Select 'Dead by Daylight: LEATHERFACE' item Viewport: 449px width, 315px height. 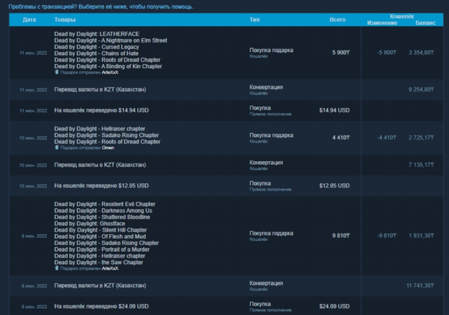(x=97, y=34)
